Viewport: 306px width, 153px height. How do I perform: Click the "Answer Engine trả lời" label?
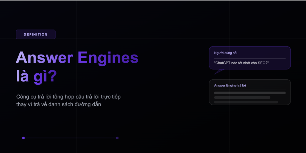click(230, 86)
